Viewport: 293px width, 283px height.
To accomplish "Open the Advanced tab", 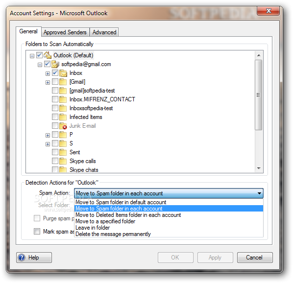I will [x=104, y=32].
